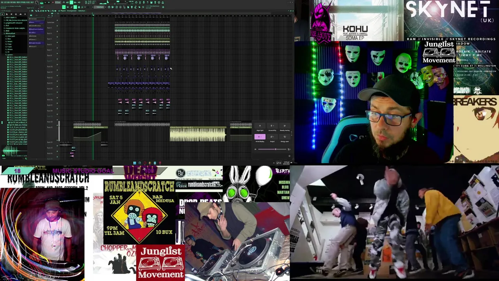Toggle Night light in quick settings
The width and height of the screenshot is (499, 281).
(x=260, y=126)
